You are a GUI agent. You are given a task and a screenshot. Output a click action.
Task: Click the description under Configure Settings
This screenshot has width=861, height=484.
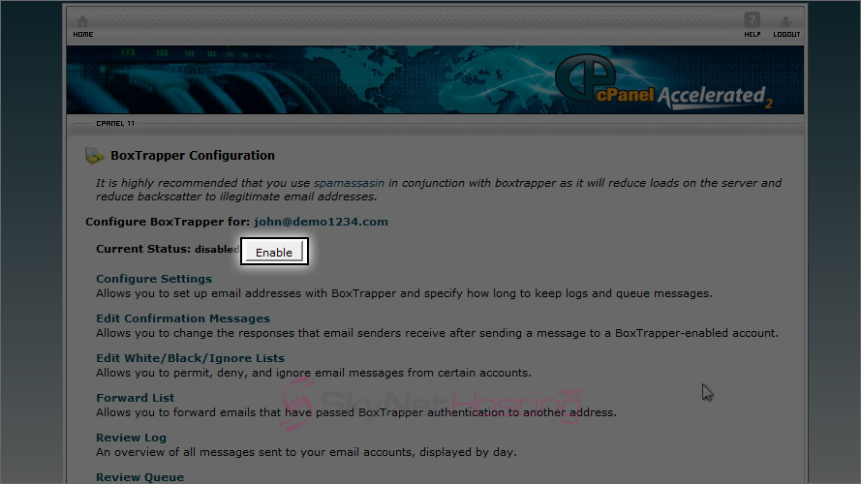click(x=404, y=293)
